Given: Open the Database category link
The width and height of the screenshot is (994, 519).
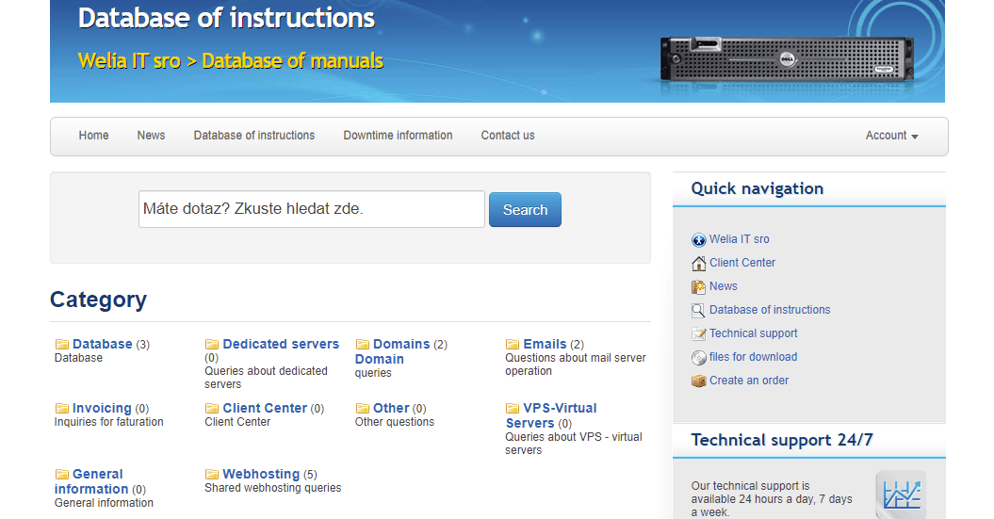Looking at the screenshot, I should 102,344.
